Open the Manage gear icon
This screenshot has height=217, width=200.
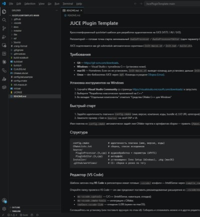coord(4,209)
